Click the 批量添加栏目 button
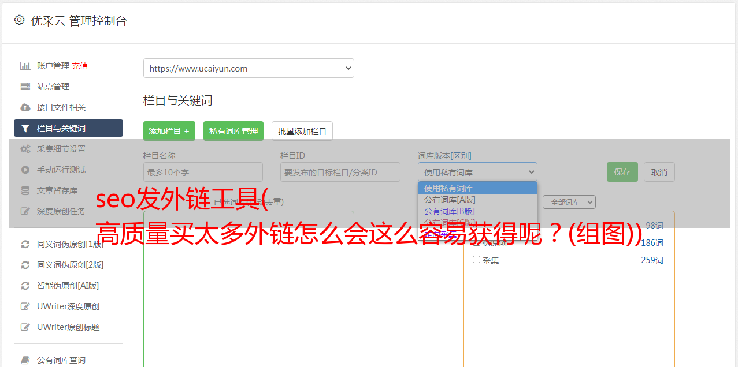 tap(302, 131)
